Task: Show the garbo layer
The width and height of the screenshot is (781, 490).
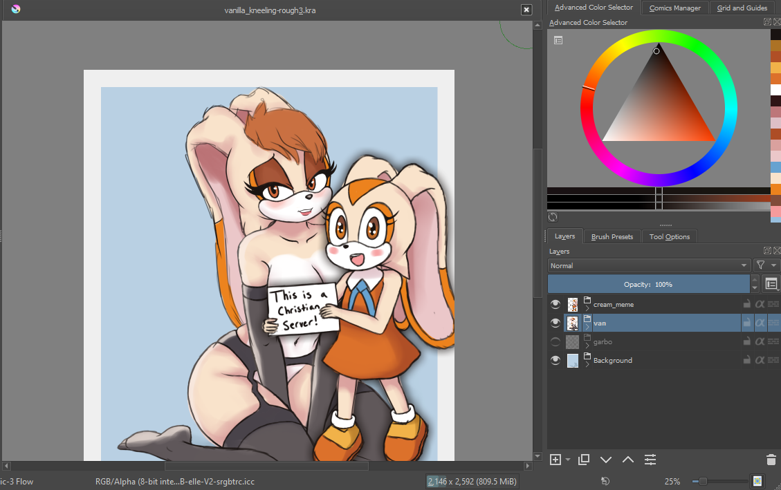Action: (x=555, y=341)
